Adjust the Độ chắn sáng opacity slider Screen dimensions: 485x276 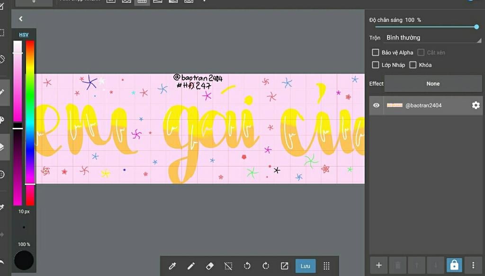[x=427, y=27]
